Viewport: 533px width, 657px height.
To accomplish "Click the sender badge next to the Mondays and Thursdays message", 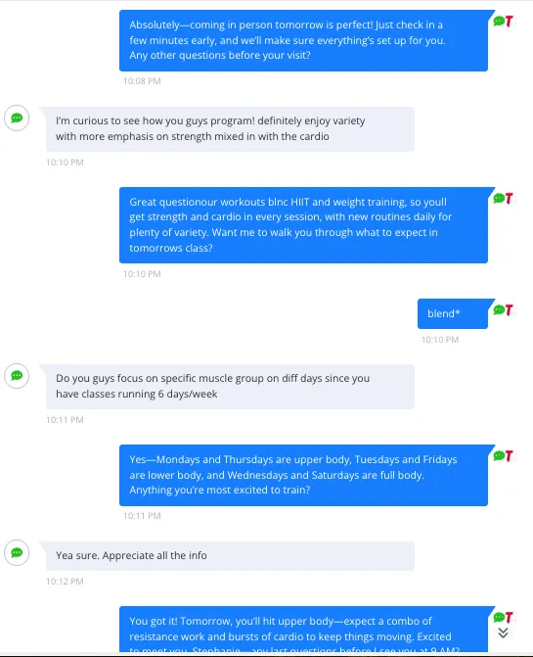I will pyautogui.click(x=504, y=456).
